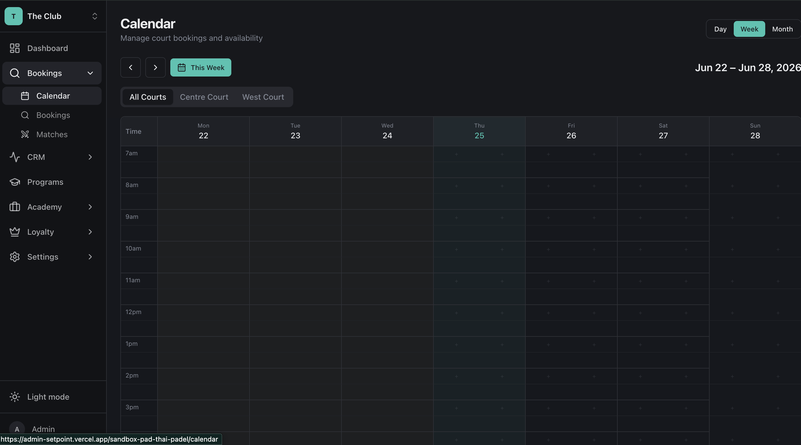This screenshot has height=445, width=801.
Task: Open the Dashboard grid icon
Action: click(14, 48)
